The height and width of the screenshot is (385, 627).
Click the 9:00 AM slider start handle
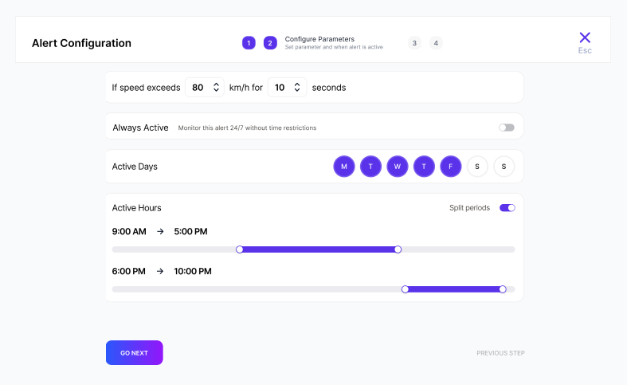(x=240, y=249)
